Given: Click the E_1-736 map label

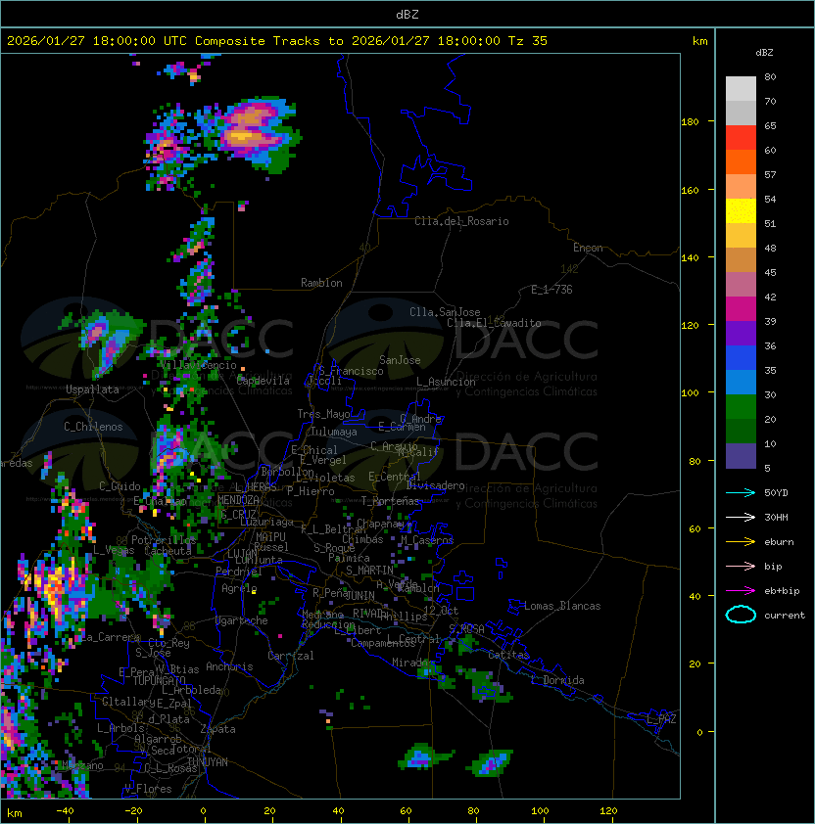Looking at the screenshot, I should point(551,289).
